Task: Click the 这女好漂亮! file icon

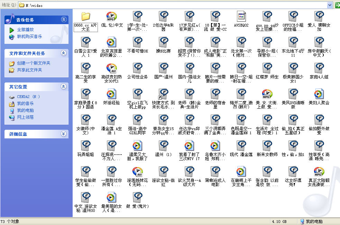Action: 293,172
